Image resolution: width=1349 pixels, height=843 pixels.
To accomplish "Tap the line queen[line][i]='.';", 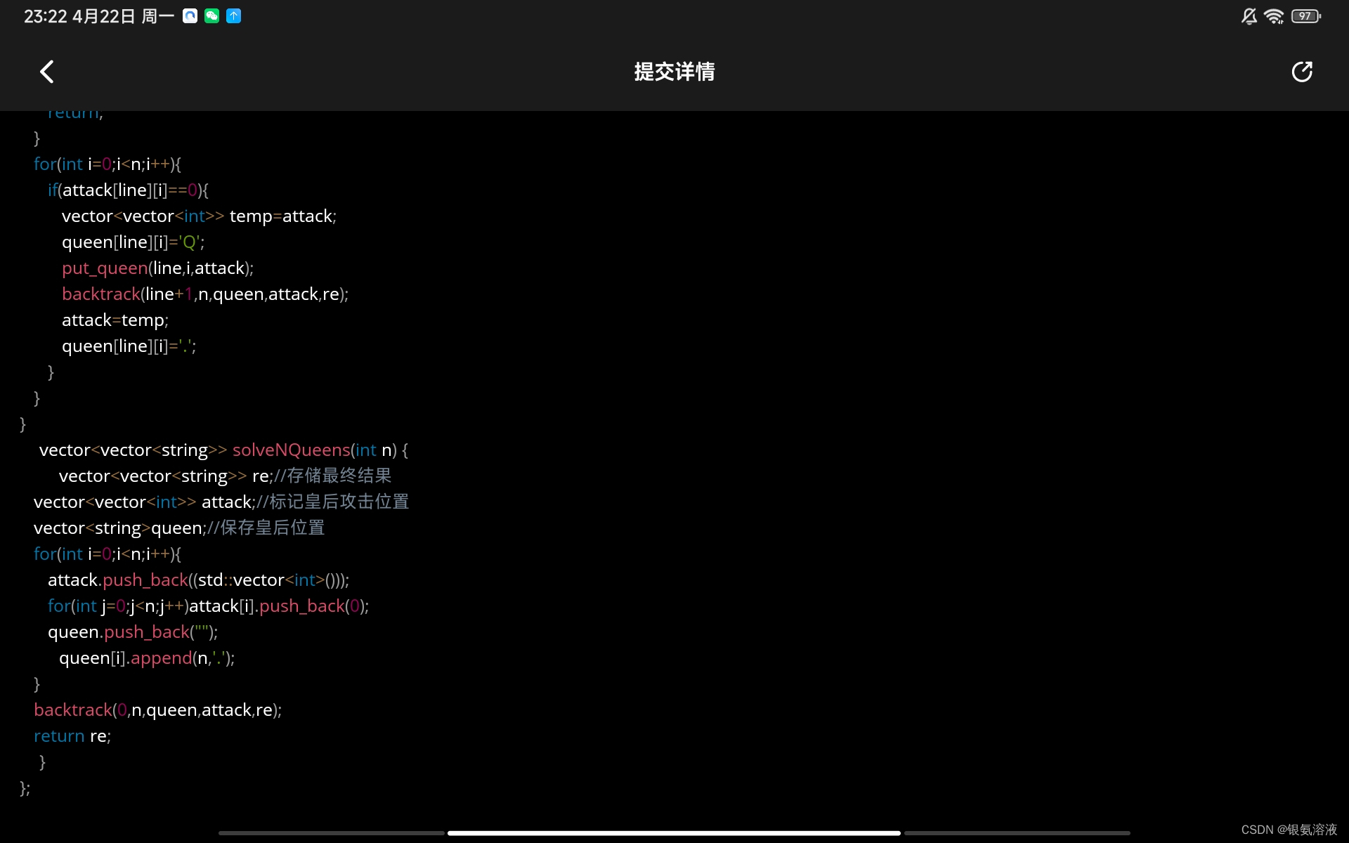I will pos(129,346).
